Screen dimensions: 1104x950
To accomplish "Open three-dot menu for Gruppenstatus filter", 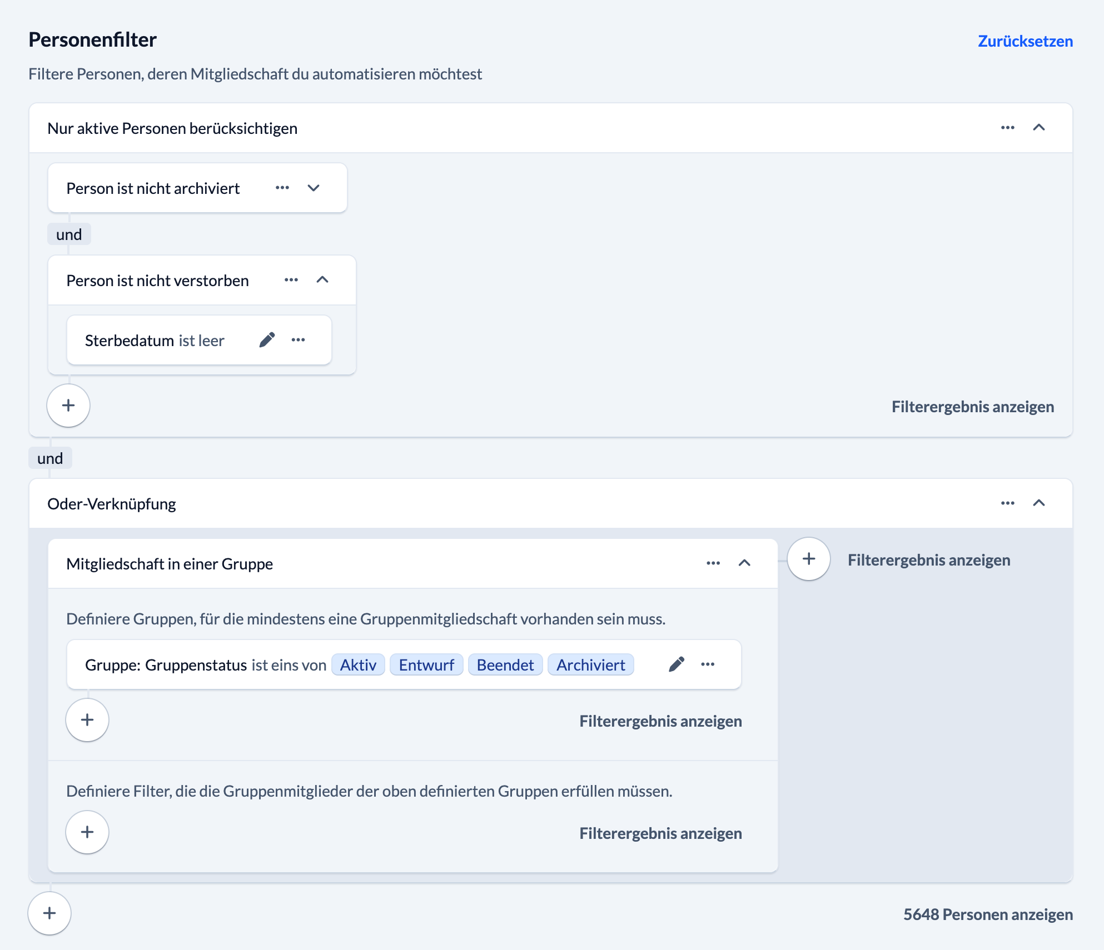I will tap(708, 664).
